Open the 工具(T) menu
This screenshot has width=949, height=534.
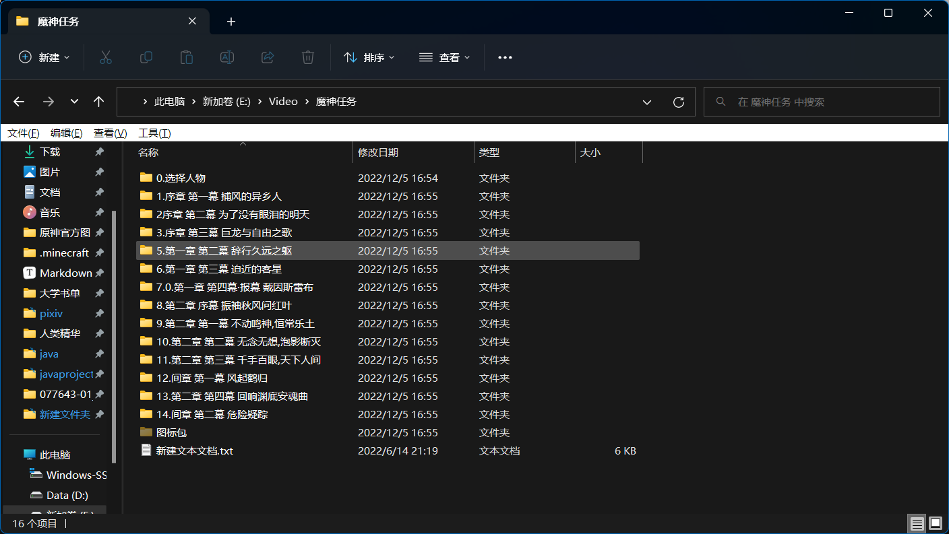click(155, 133)
